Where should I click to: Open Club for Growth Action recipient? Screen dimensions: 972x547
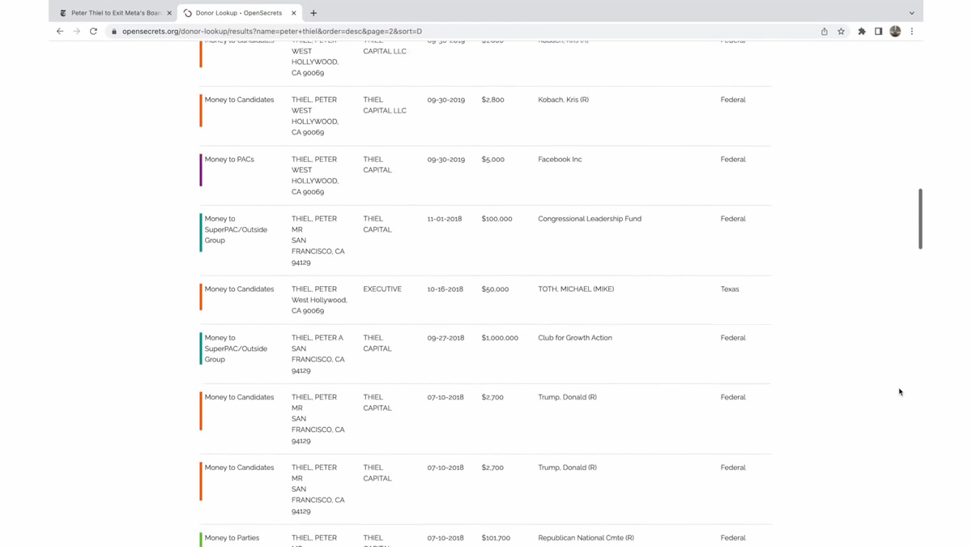tap(575, 338)
